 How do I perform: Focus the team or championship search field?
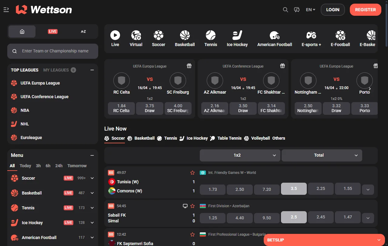(x=53, y=51)
